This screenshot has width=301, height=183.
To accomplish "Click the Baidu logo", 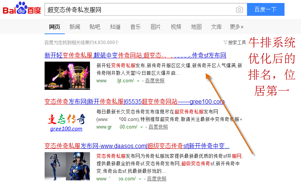I will pyautogui.click(x=22, y=8).
